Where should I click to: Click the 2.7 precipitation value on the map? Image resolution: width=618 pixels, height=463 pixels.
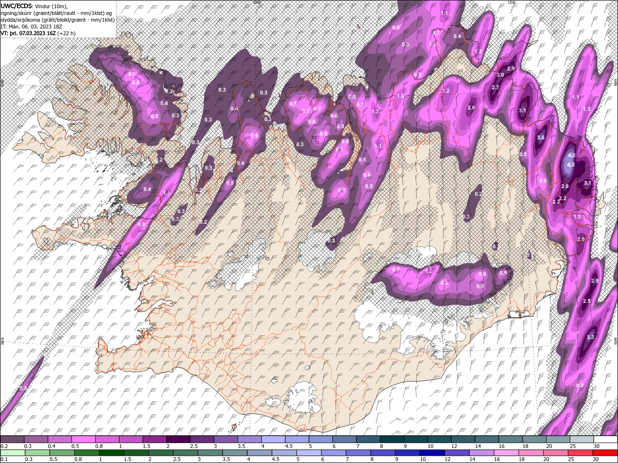(x=495, y=87)
